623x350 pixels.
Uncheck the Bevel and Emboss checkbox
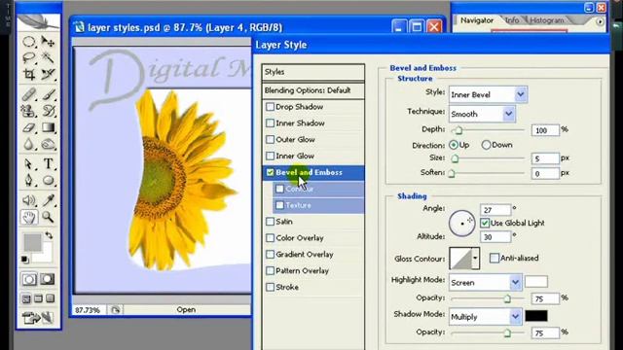(x=271, y=172)
